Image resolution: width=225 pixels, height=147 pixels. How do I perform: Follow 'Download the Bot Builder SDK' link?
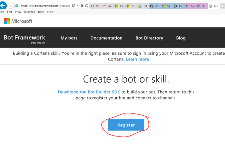point(89,92)
